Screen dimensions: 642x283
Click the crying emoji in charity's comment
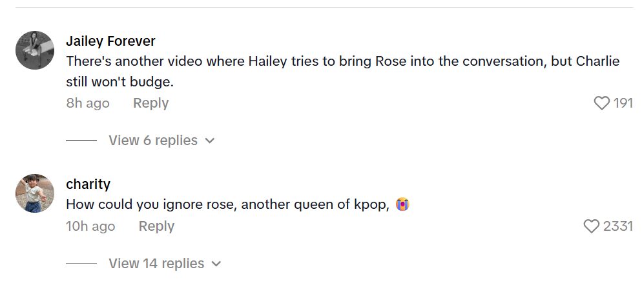(x=403, y=205)
